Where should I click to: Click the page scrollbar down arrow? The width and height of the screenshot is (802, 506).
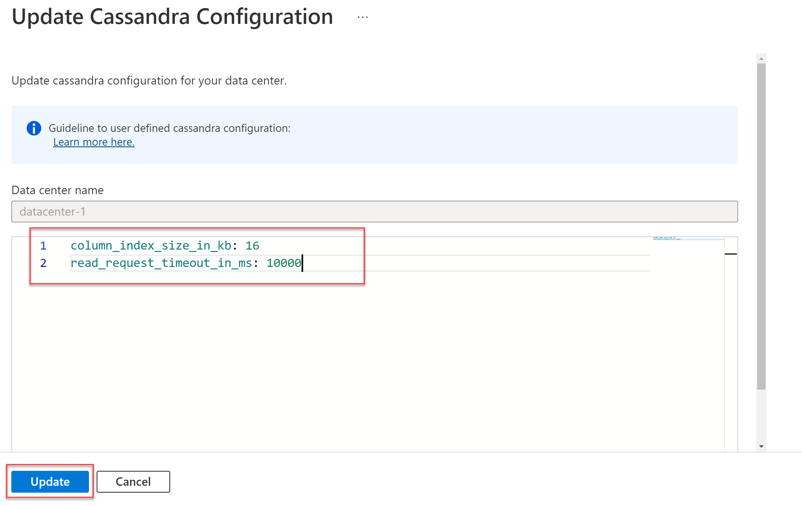(x=761, y=447)
